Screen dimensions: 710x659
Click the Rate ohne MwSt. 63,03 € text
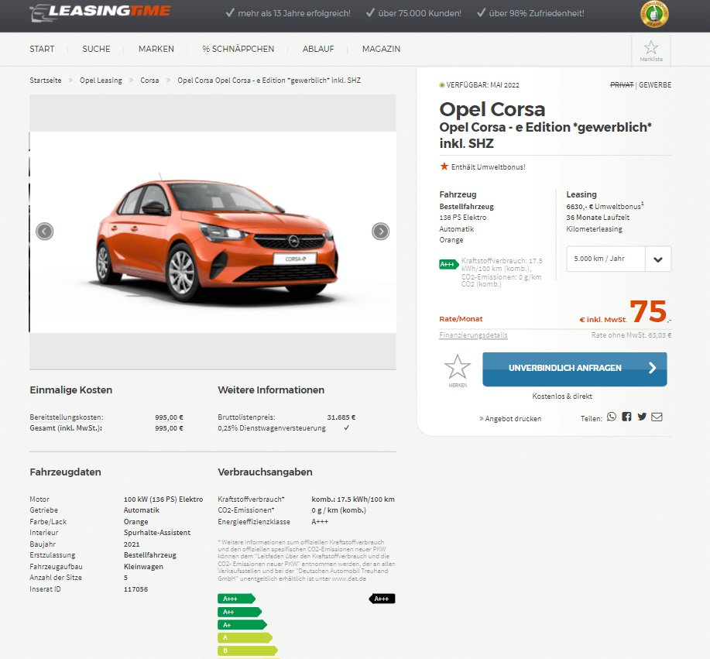coord(631,335)
